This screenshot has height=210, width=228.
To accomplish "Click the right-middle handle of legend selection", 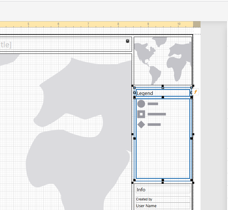I will click(193, 134).
